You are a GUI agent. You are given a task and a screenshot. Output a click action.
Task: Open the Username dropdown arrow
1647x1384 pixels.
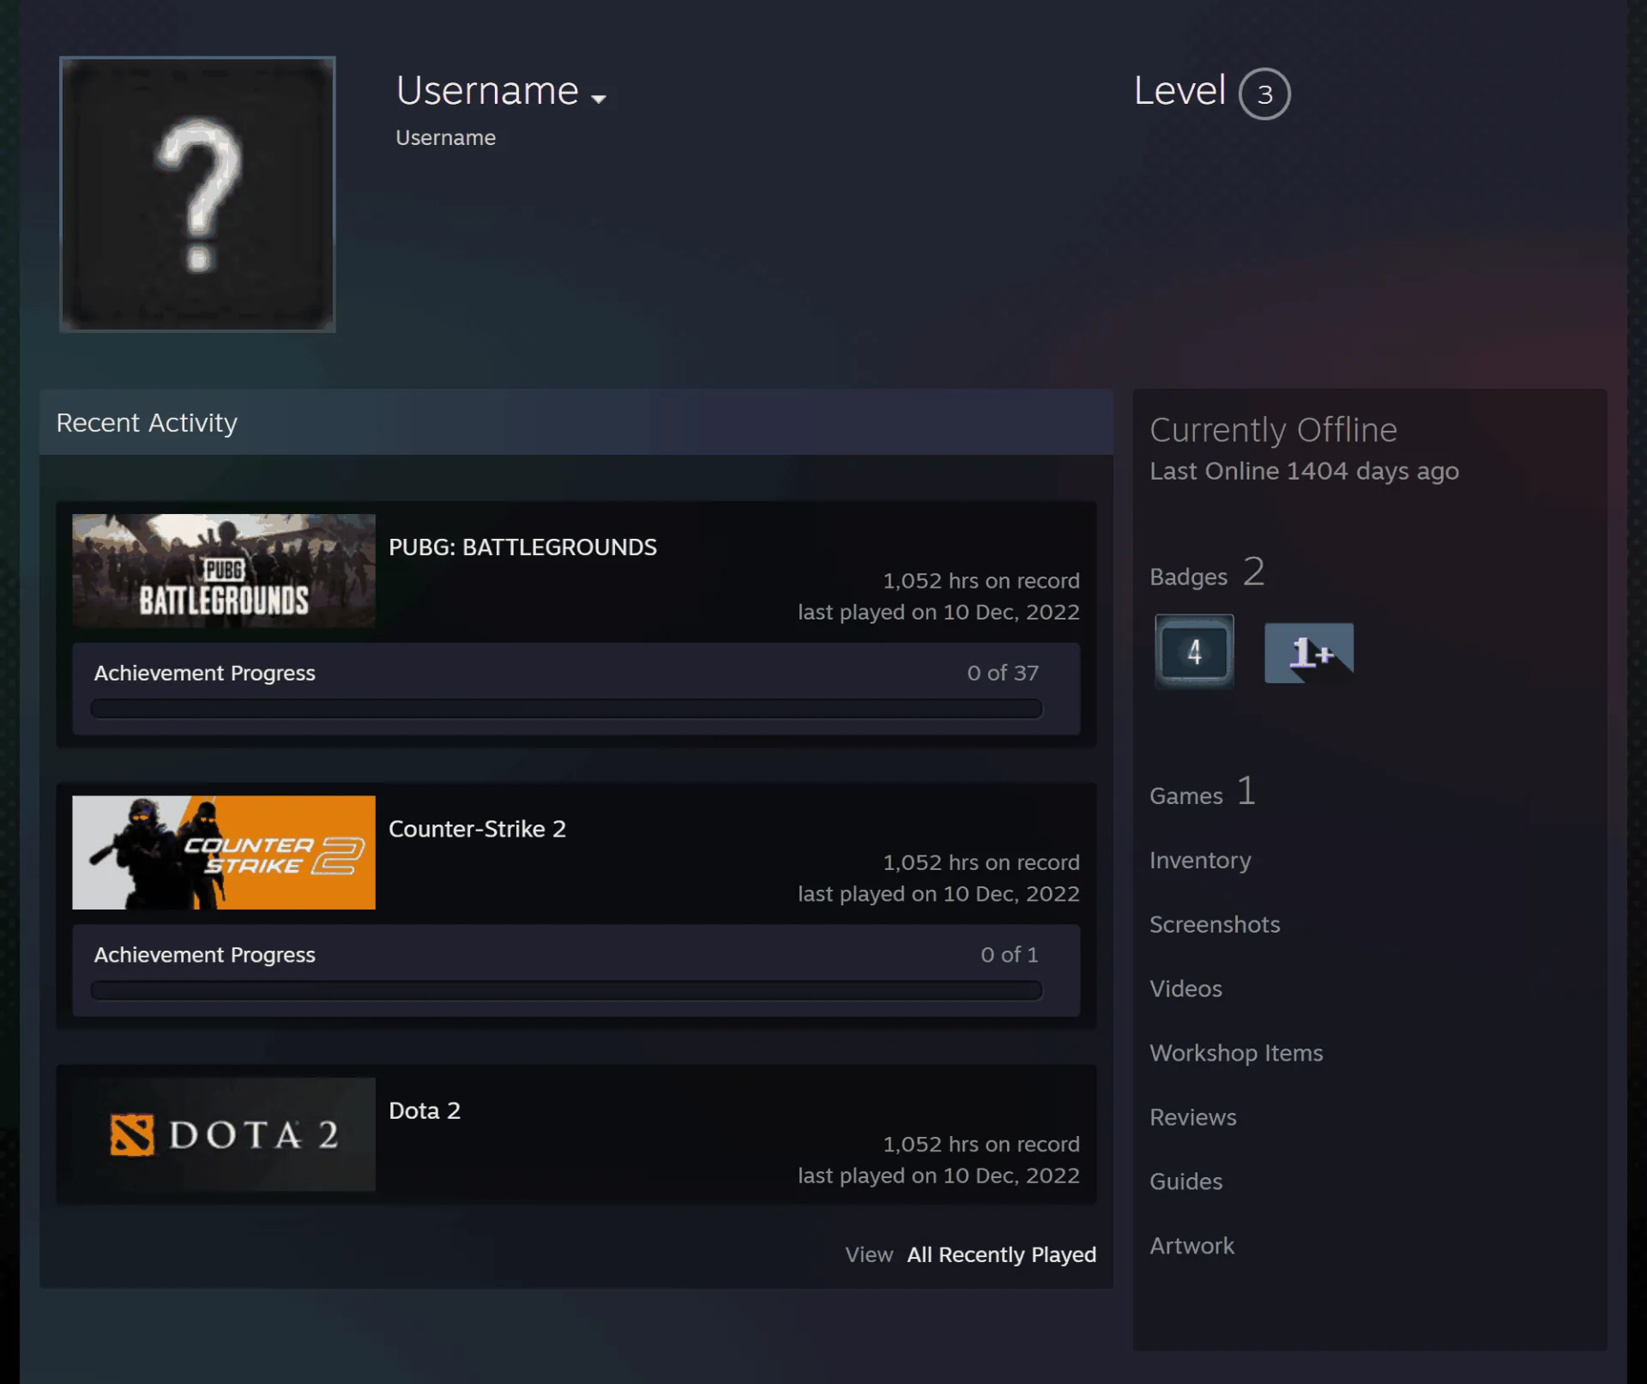(x=599, y=99)
